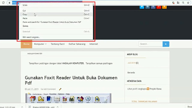192x108 pixels.
Task: Open the Beranda sidebar link
Action: pos(131,73)
